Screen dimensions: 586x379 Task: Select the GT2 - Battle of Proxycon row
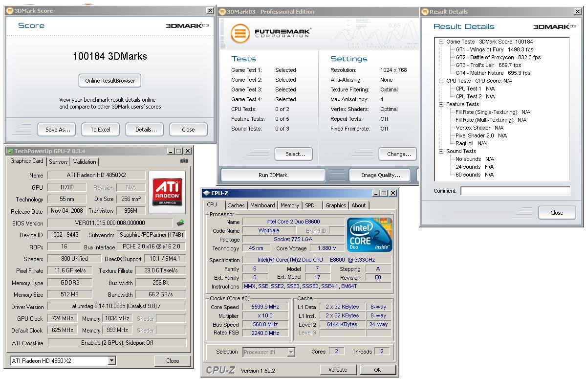[498, 58]
